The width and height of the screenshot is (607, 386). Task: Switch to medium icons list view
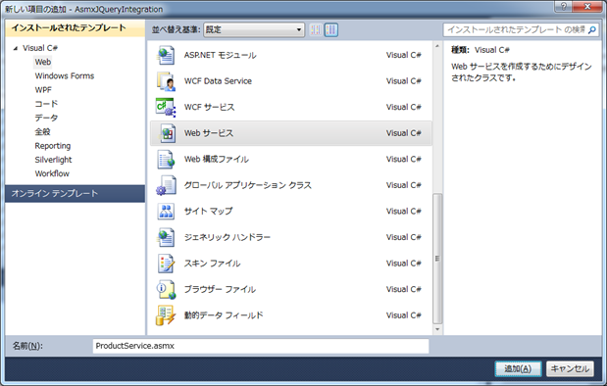[331, 29]
